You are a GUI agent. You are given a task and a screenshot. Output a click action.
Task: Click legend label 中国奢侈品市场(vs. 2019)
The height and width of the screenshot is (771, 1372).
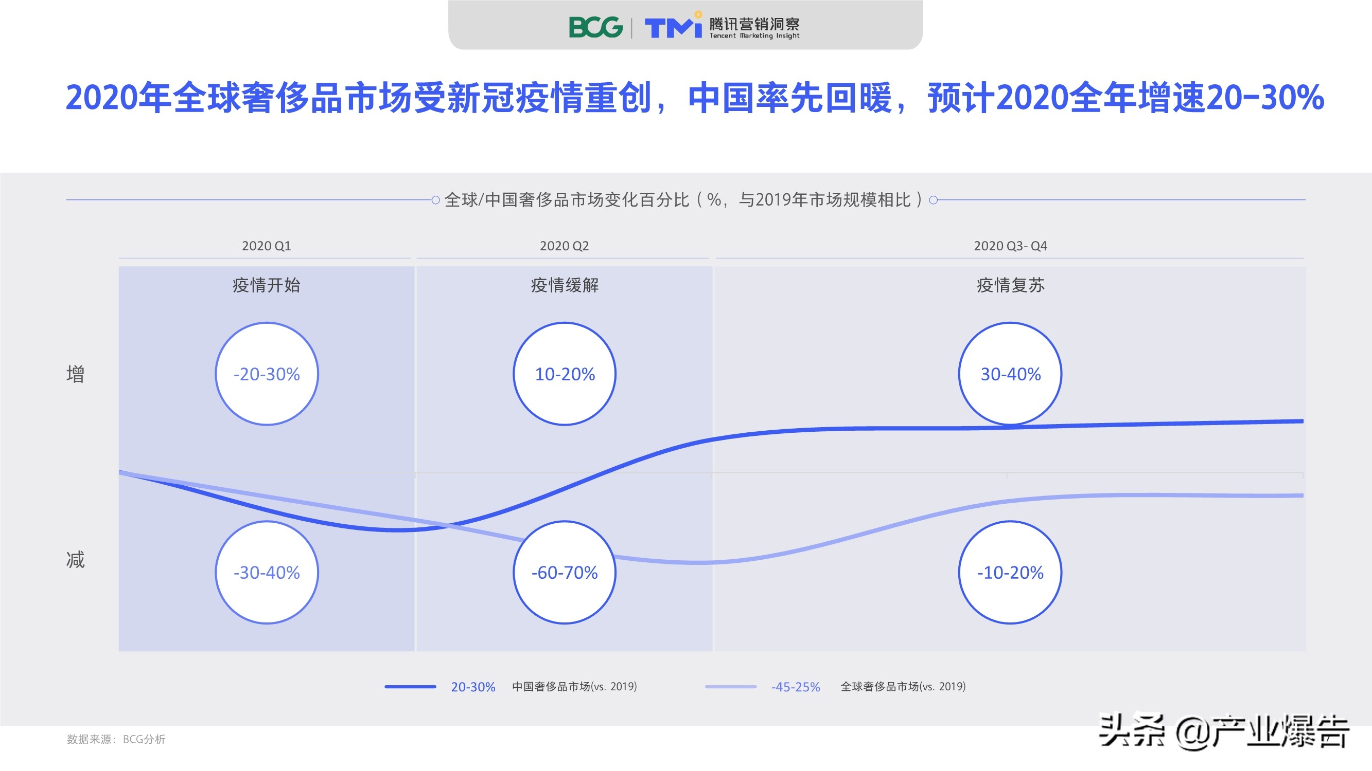click(x=574, y=686)
